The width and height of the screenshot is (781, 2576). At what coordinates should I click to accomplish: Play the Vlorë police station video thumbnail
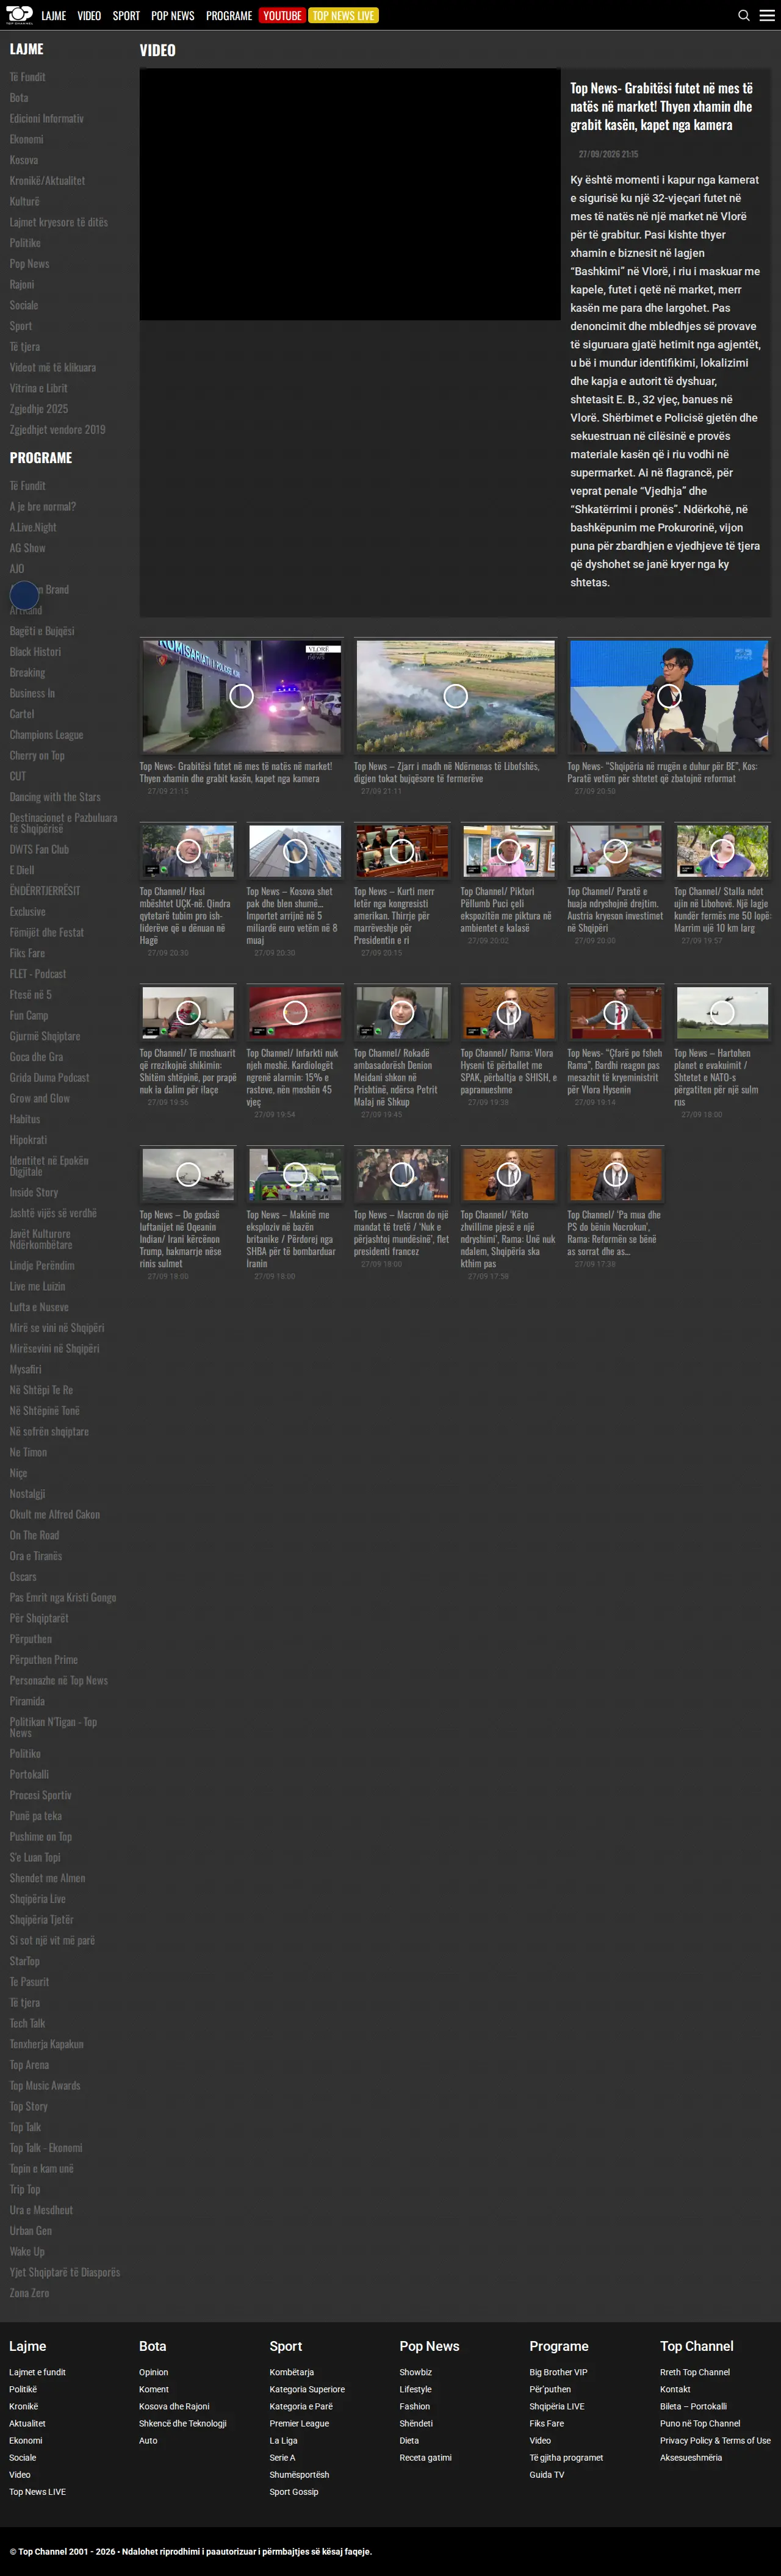click(x=241, y=696)
